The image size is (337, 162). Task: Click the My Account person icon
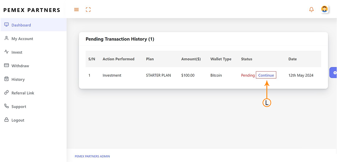[6, 38]
